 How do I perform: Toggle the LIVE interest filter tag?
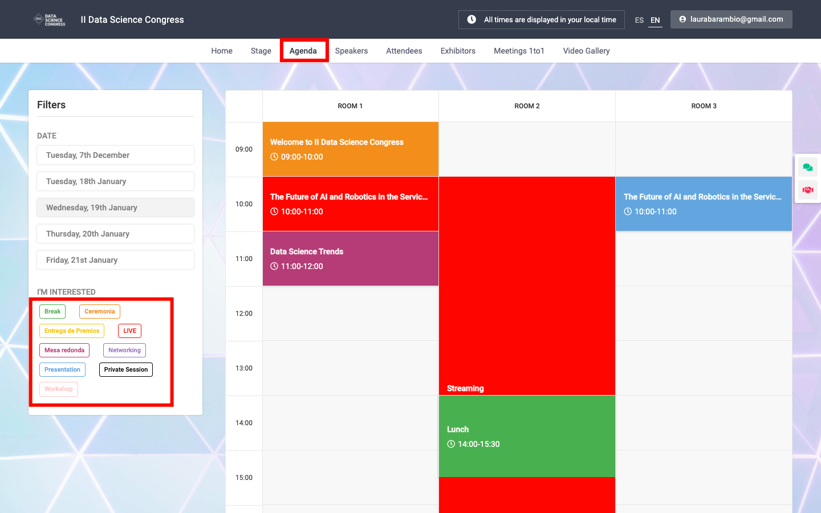tap(129, 331)
